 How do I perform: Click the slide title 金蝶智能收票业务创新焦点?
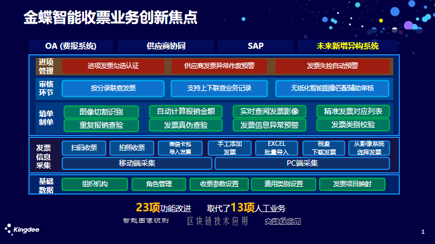click(111, 17)
